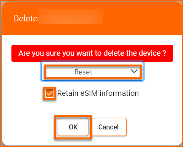The height and width of the screenshot is (147, 183).
Task: Click the word eSIM in checkbox label
Action: [x=89, y=93]
